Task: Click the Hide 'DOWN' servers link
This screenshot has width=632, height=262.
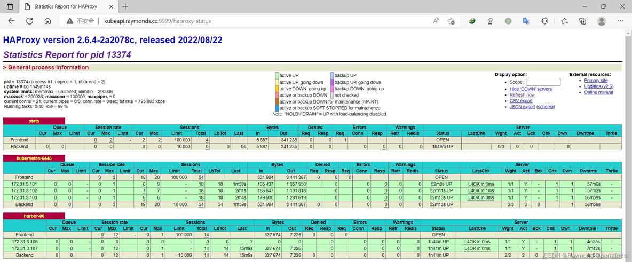Action: point(531,89)
